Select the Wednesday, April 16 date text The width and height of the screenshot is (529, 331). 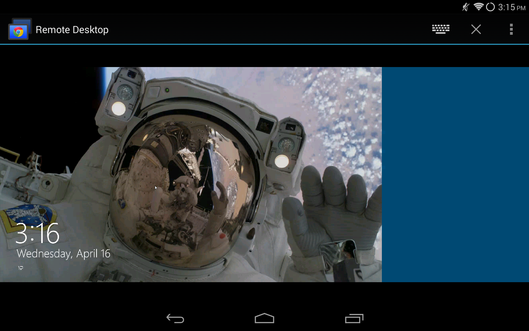(63, 253)
